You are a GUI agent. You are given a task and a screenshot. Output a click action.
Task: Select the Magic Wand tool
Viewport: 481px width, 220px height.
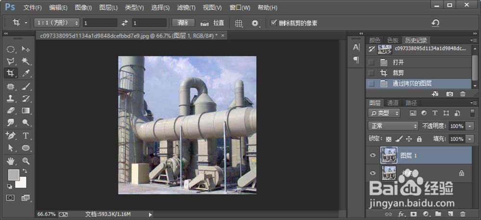coord(26,61)
